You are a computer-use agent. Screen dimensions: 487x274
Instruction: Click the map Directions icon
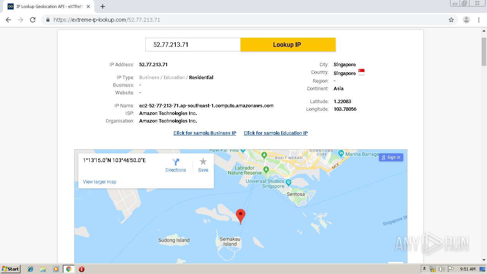pos(176,162)
